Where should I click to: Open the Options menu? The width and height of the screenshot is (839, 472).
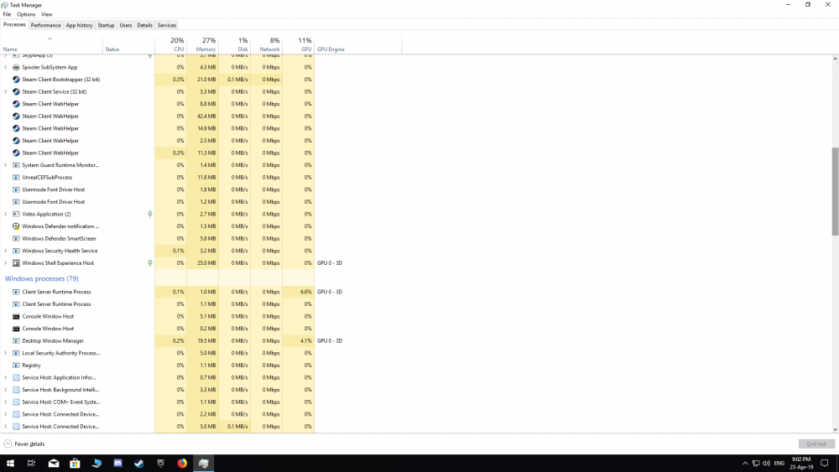coord(26,14)
